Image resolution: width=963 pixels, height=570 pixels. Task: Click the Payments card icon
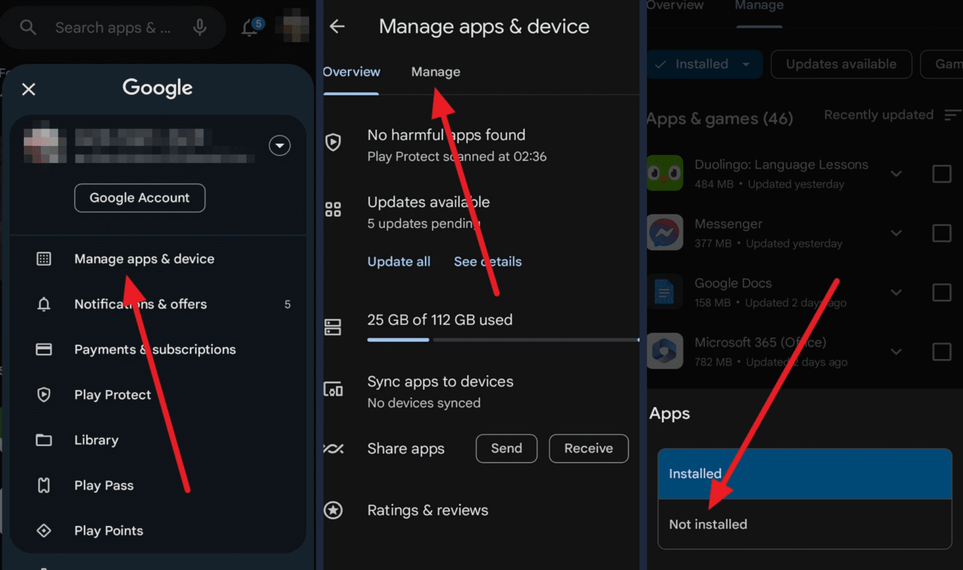click(43, 349)
